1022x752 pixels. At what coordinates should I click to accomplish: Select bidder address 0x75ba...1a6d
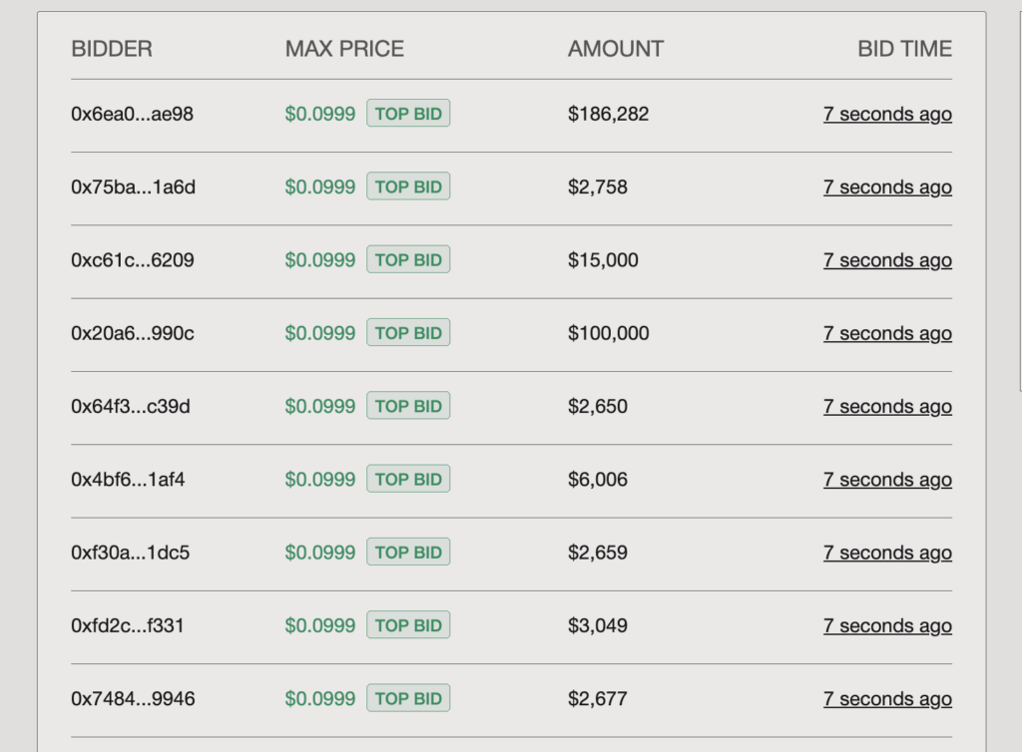pyautogui.click(x=133, y=188)
